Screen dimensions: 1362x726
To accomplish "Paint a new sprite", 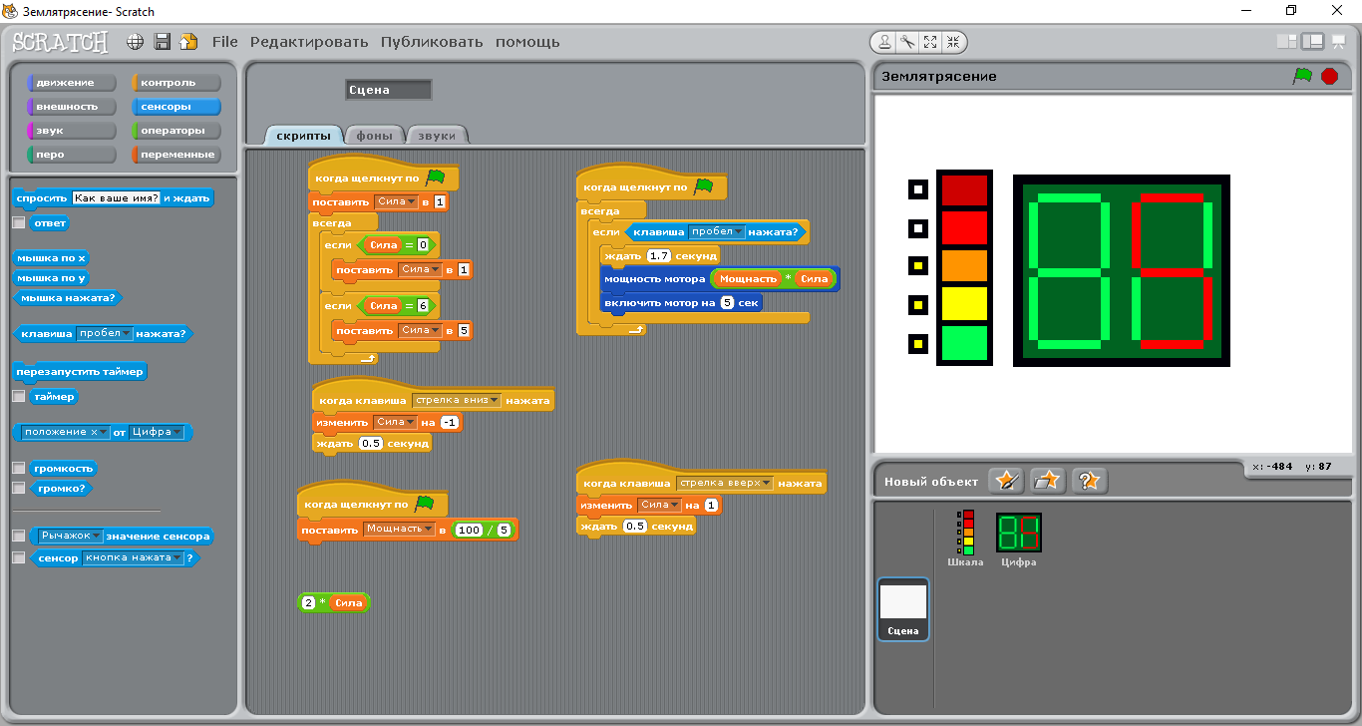I will (1006, 481).
